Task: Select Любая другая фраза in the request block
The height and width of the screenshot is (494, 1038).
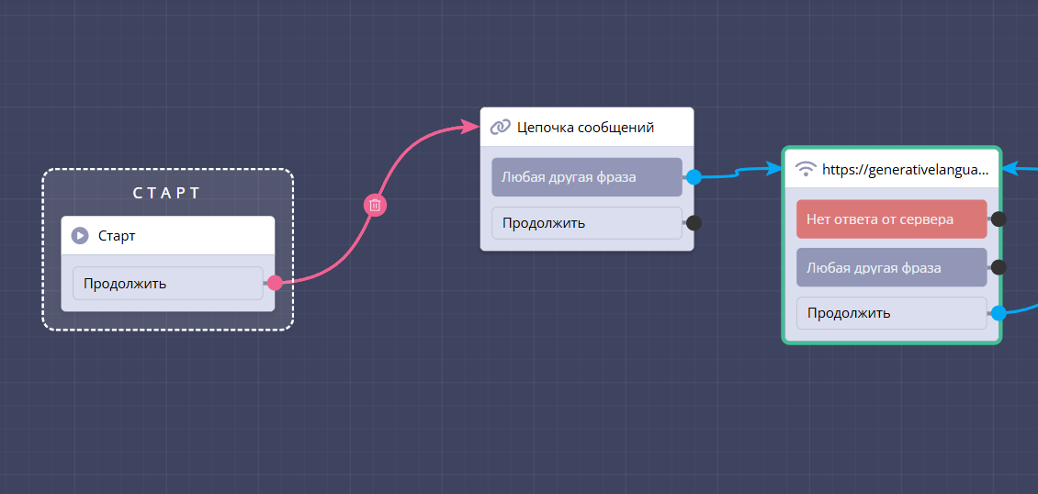Action: click(x=891, y=267)
